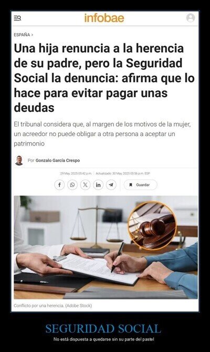210x352 pixels.
Task: Share article on X
Action: 85,185
